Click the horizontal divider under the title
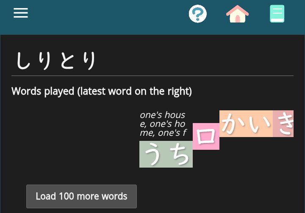305x213 pixels. 152,76
